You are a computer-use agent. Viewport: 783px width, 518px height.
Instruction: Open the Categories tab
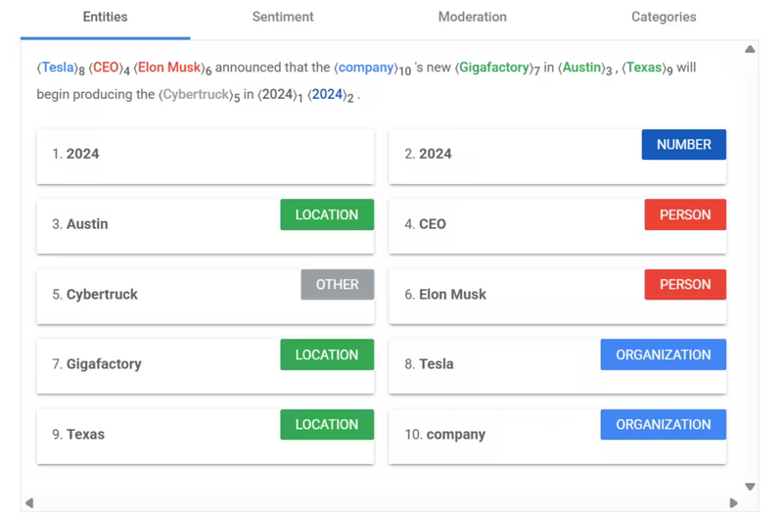[664, 17]
